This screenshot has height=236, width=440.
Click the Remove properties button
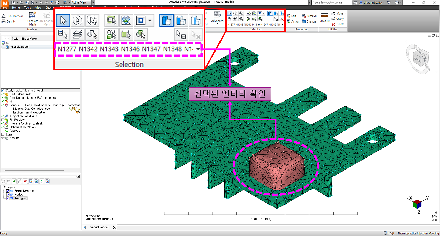pyautogui.click(x=309, y=16)
